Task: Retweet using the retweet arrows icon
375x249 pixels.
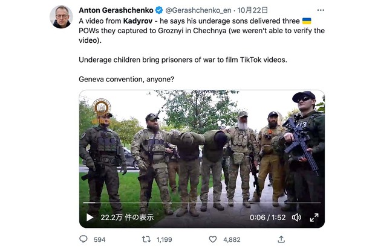Action: point(146,239)
